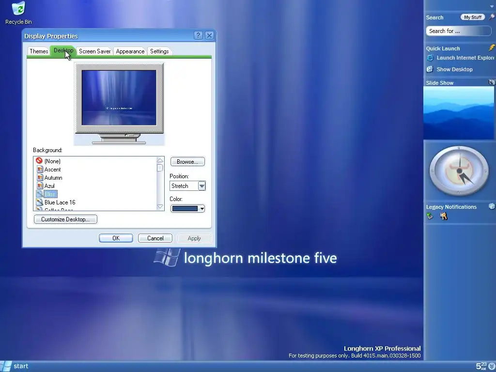Click the background list scroll up arrow
The height and width of the screenshot is (372, 496).
[x=160, y=160]
